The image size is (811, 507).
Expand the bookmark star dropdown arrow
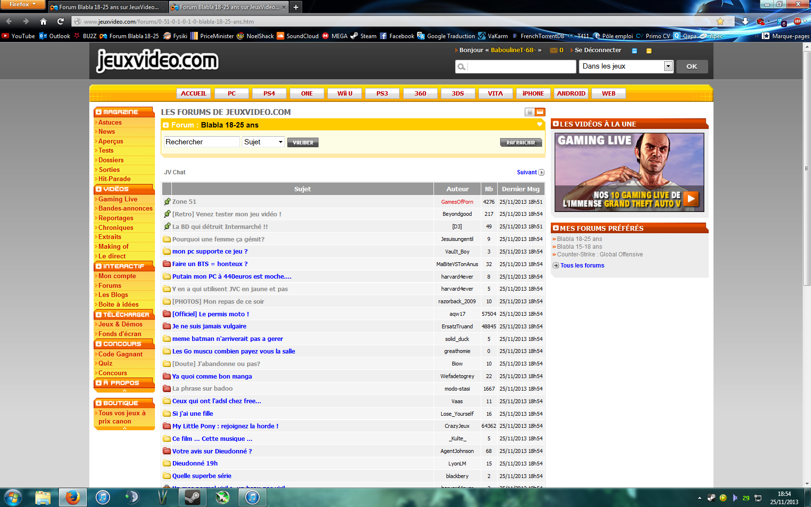click(x=730, y=21)
